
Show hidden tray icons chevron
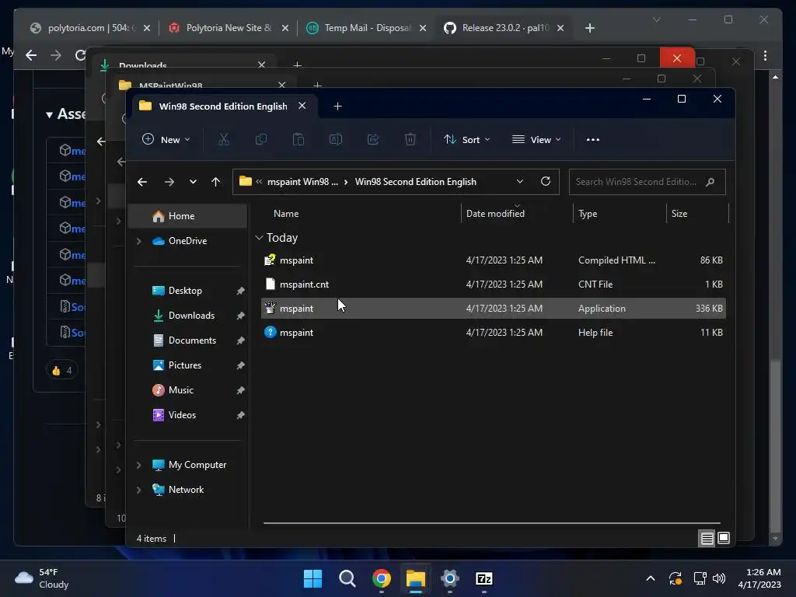651,578
